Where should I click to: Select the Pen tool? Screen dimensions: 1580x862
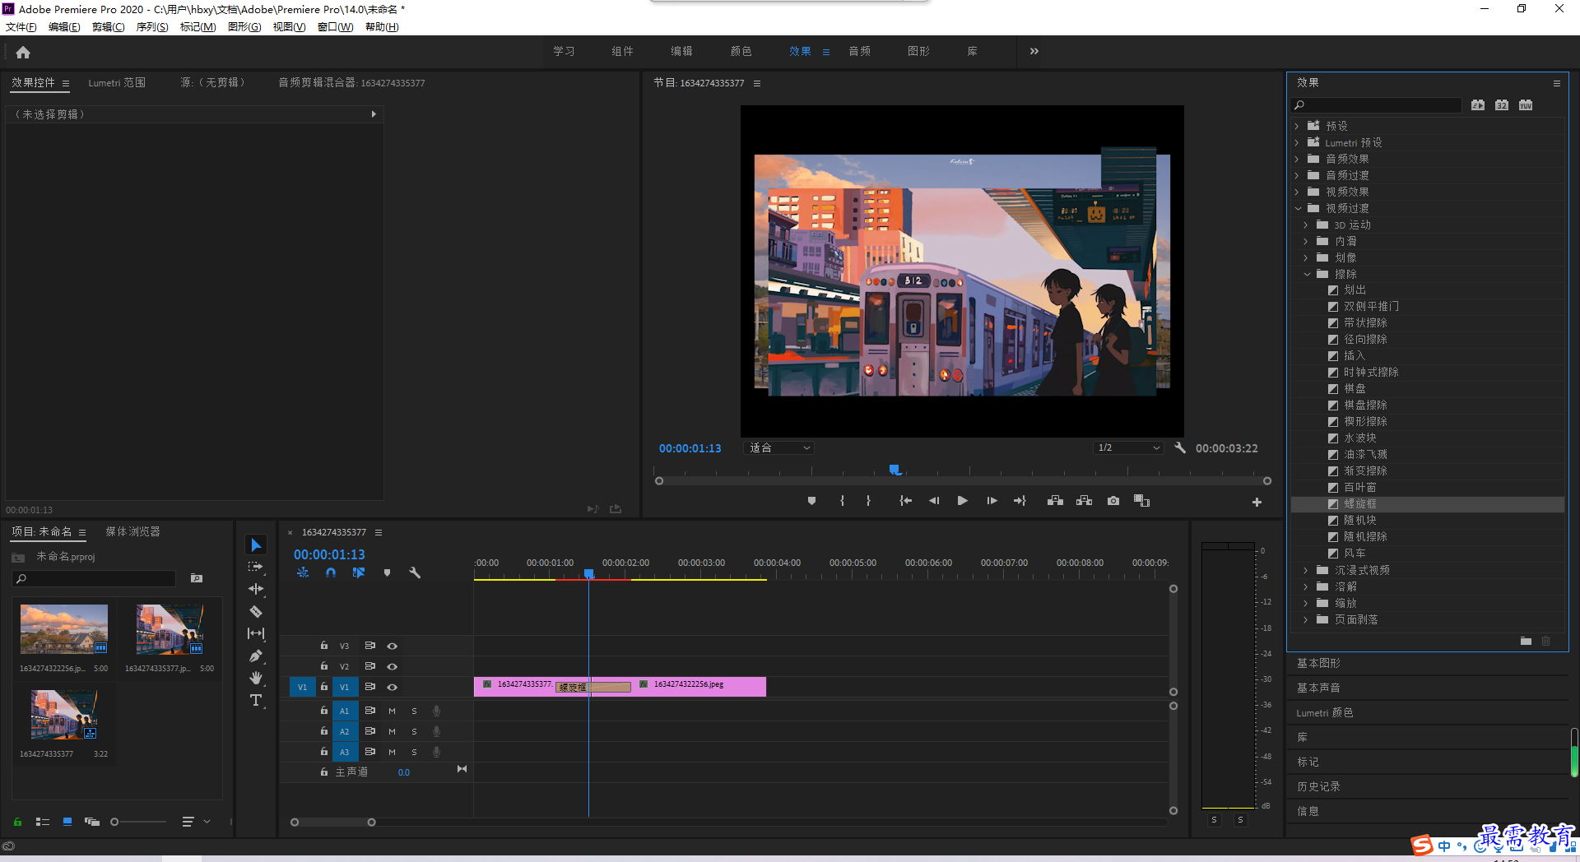pos(256,656)
